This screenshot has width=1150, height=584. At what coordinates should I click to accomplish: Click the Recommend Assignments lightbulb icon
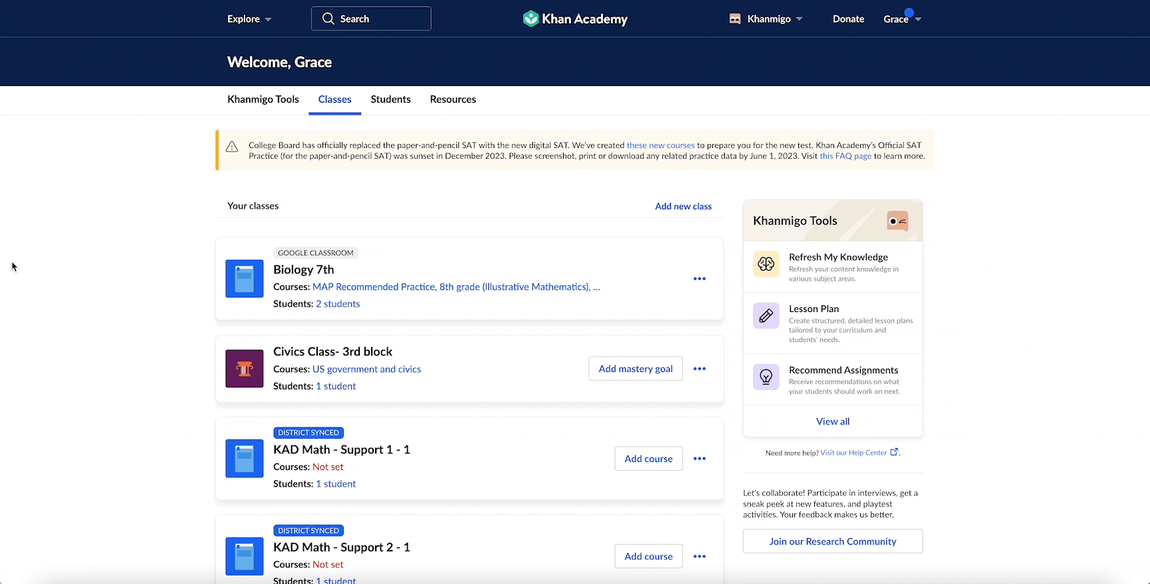(x=766, y=377)
